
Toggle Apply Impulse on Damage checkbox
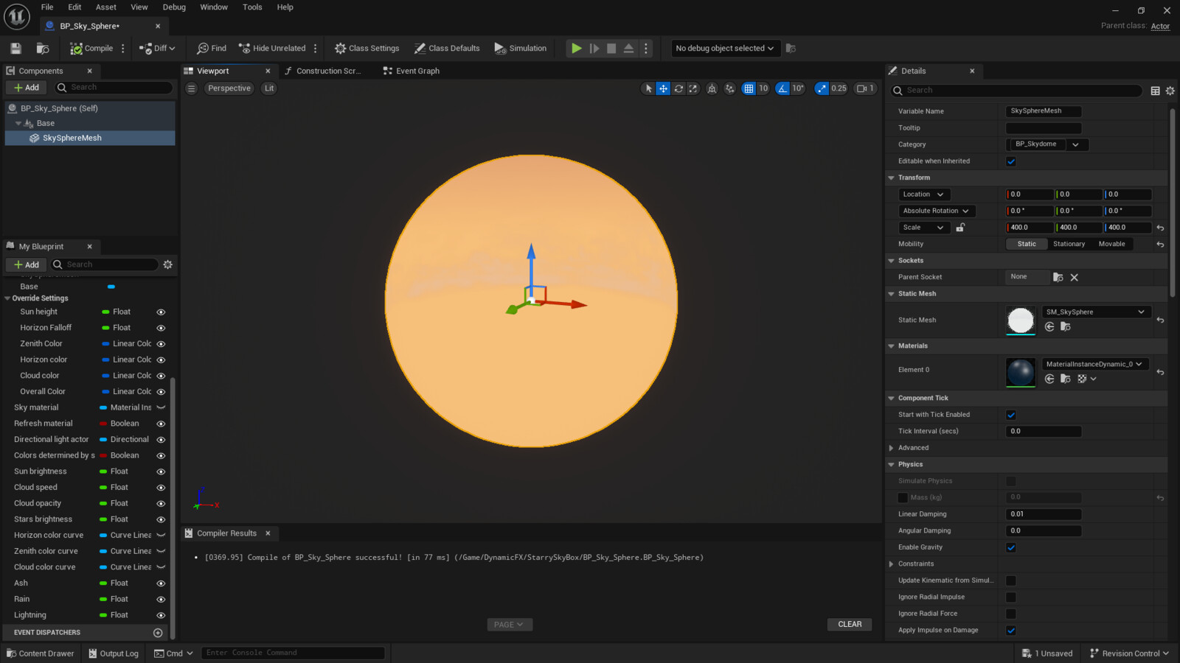[x=1011, y=631]
